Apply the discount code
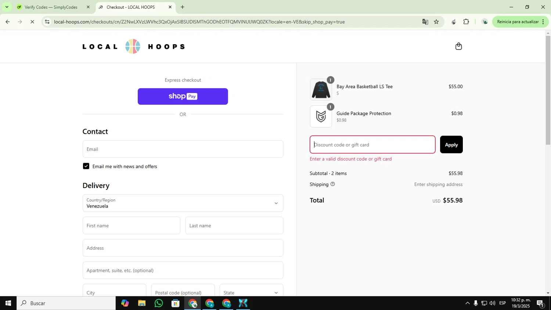 [x=451, y=145]
